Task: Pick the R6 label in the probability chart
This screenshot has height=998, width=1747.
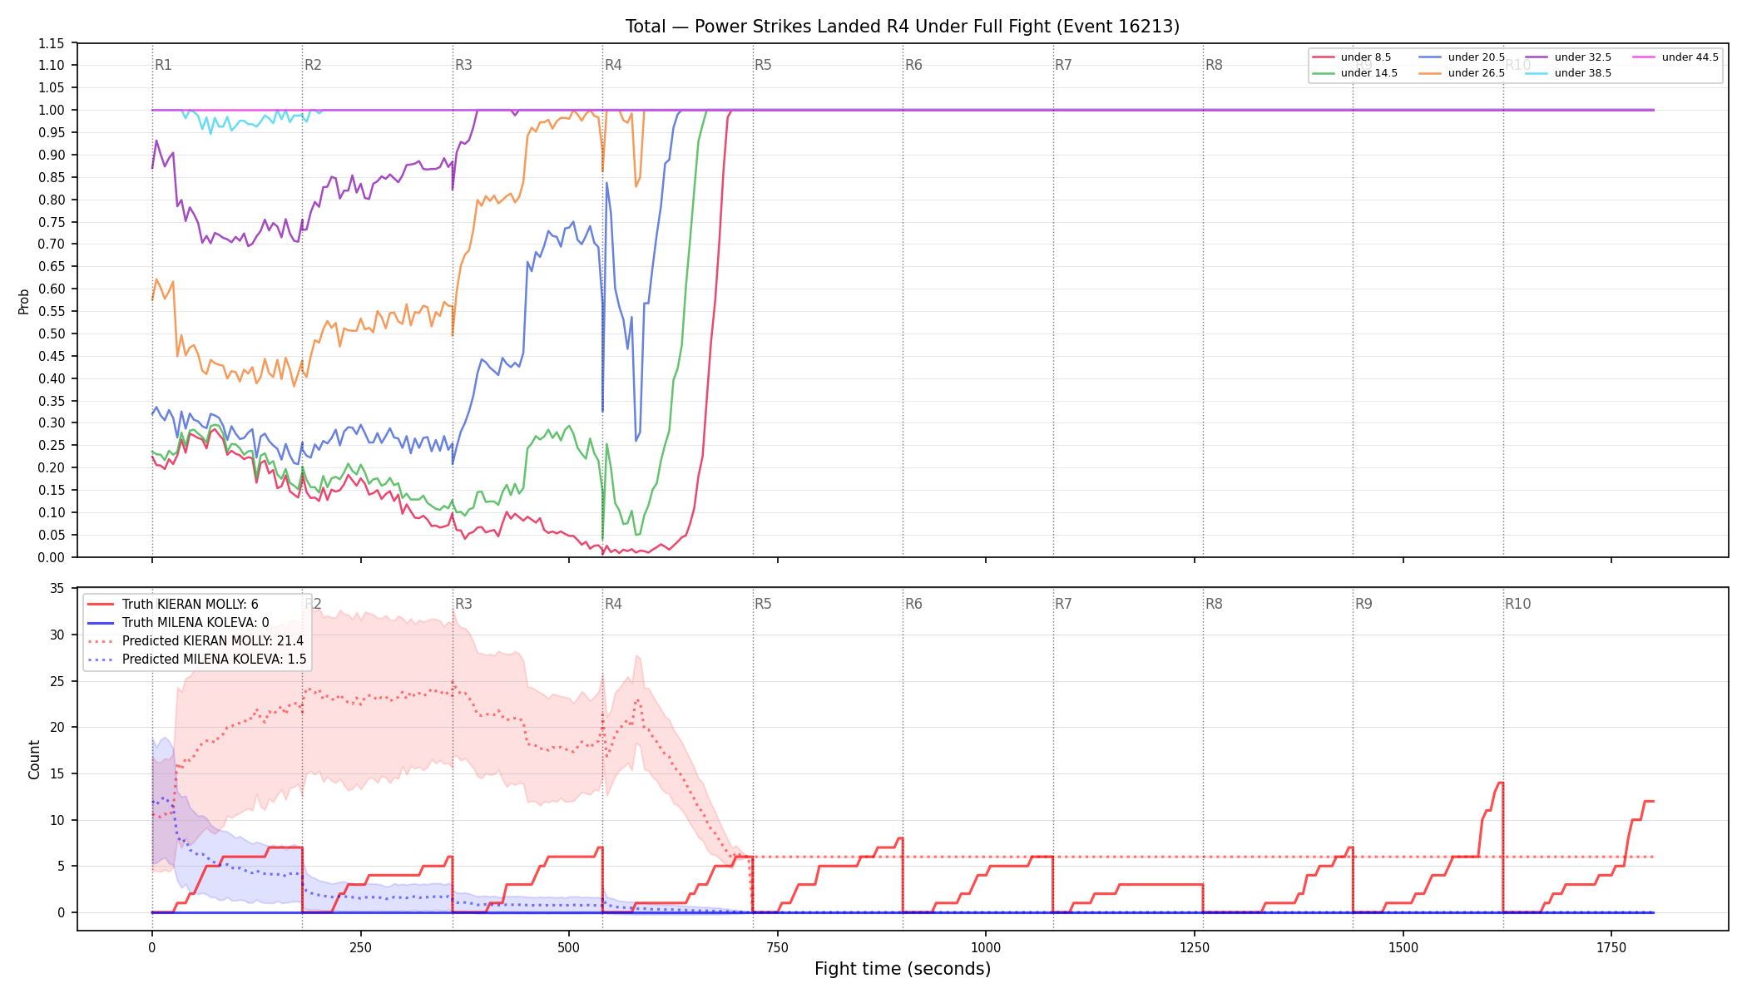Action: point(913,65)
